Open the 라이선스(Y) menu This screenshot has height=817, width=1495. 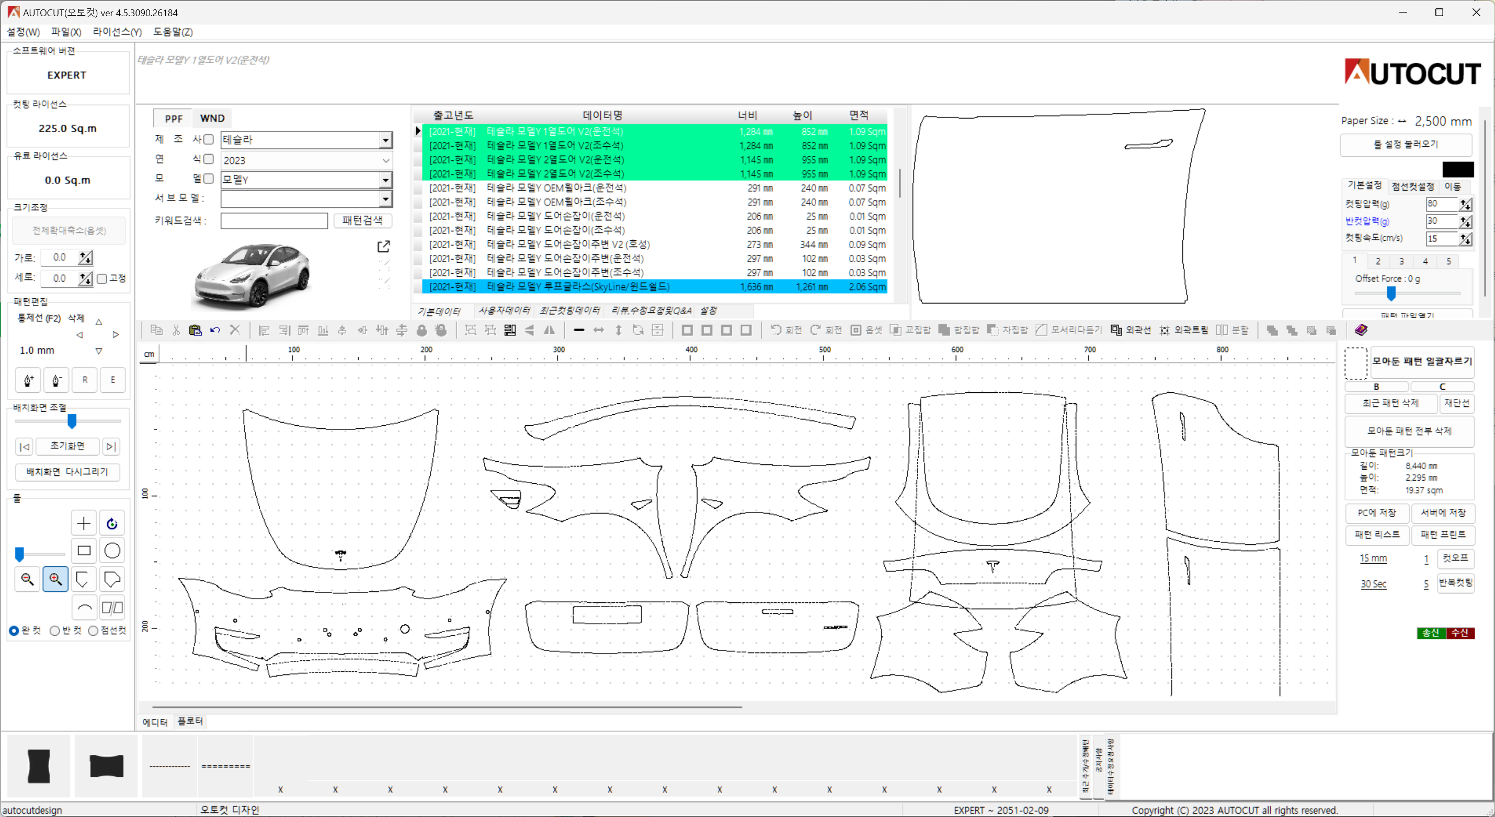117,32
